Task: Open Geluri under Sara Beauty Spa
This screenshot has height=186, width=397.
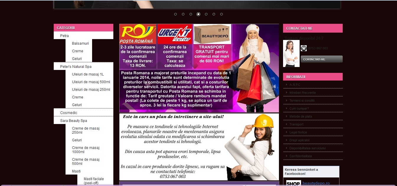Action: [77, 140]
